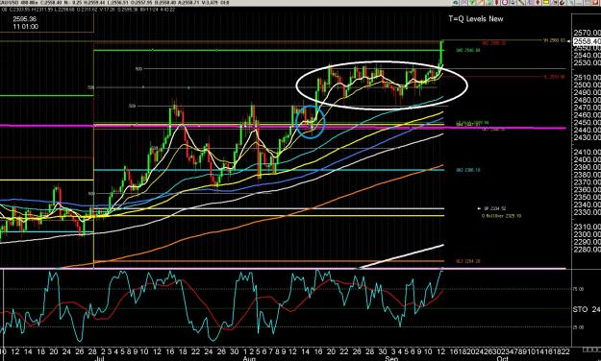
Task: Click the 2300.00 price axis label
Action: tap(587, 234)
